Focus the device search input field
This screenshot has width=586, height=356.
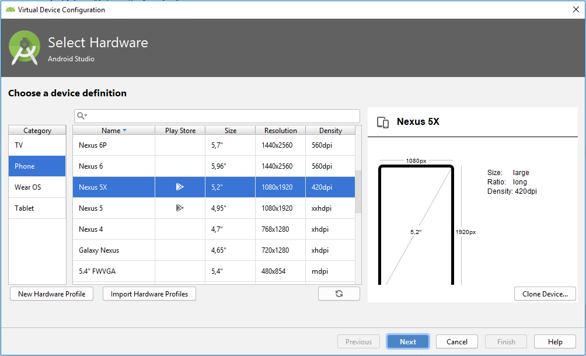coord(222,116)
